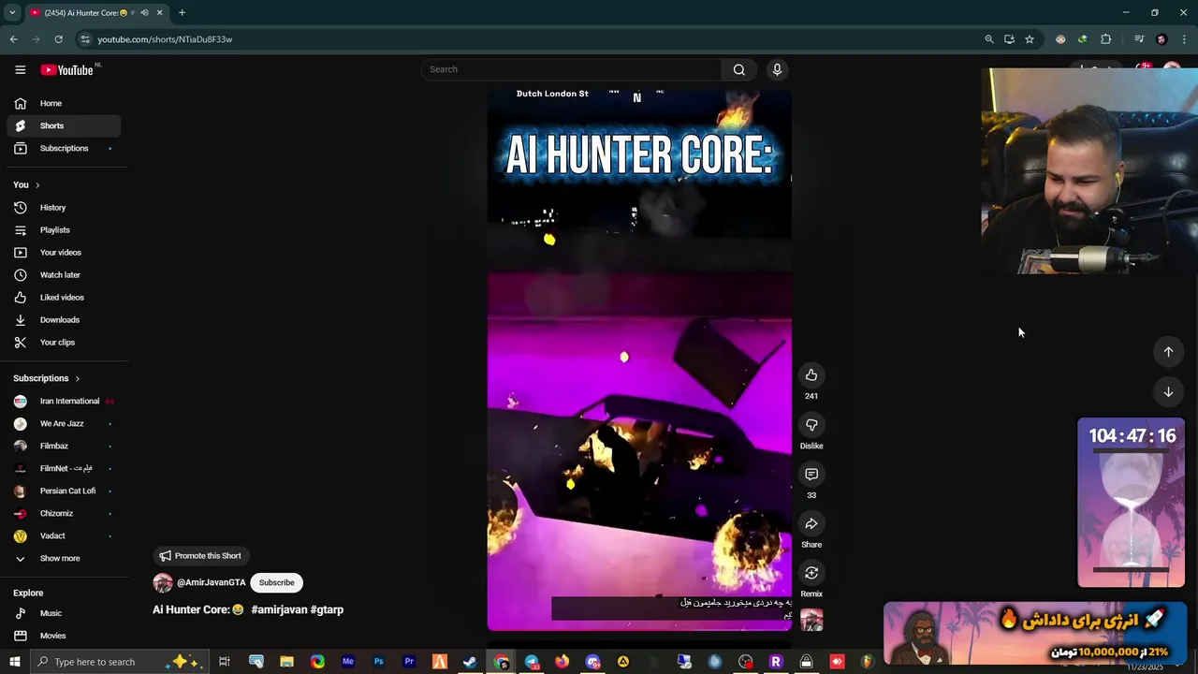Click the #gtarp hashtag
1198x674 pixels.
[327, 609]
